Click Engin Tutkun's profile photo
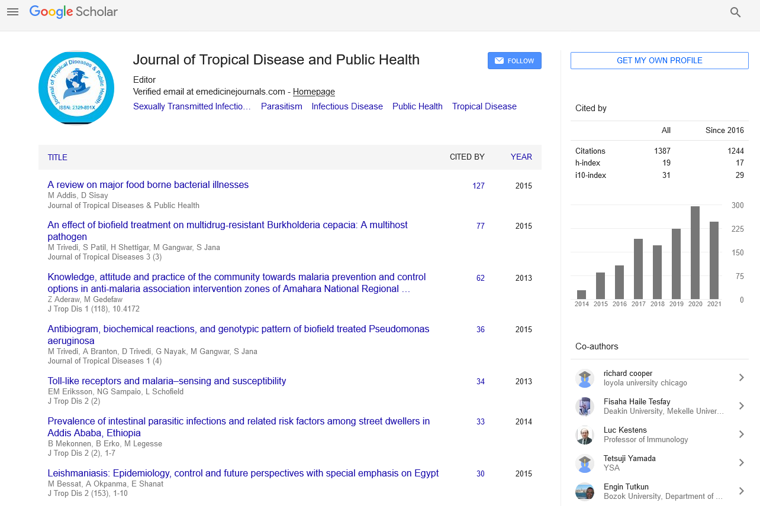Screen dimensions: 760x506 pos(585,491)
